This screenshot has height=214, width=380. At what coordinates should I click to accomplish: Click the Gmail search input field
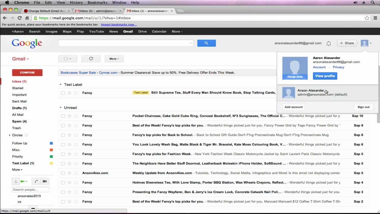click(126, 43)
